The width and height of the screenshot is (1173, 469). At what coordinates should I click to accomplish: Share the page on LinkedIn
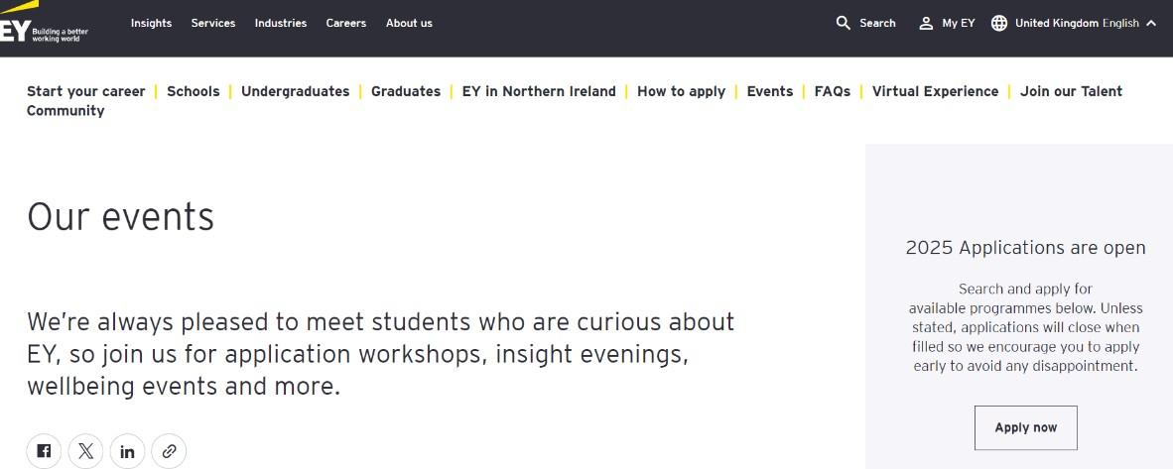point(128,451)
